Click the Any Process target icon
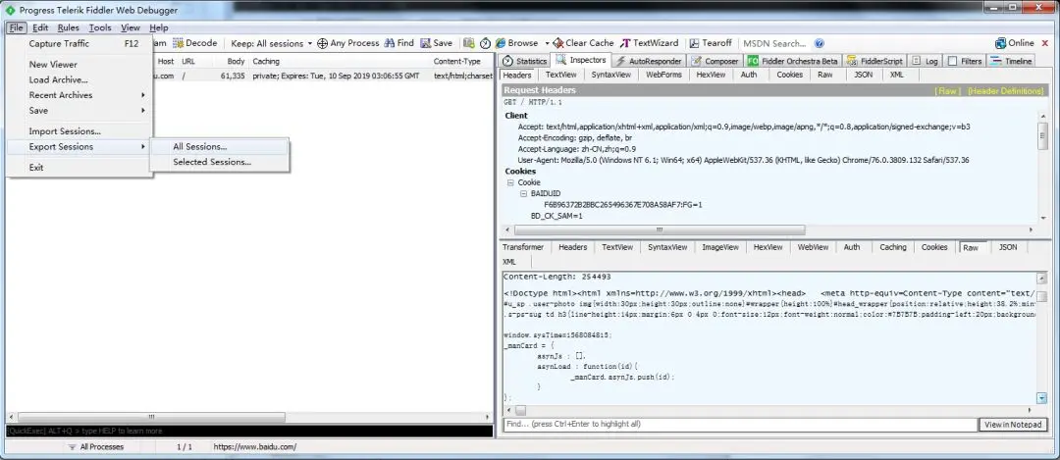Viewport: 1060px width, 460px height. (x=323, y=43)
